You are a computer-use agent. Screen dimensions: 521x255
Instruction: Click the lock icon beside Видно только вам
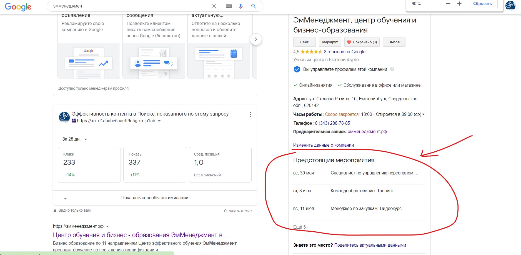point(55,211)
